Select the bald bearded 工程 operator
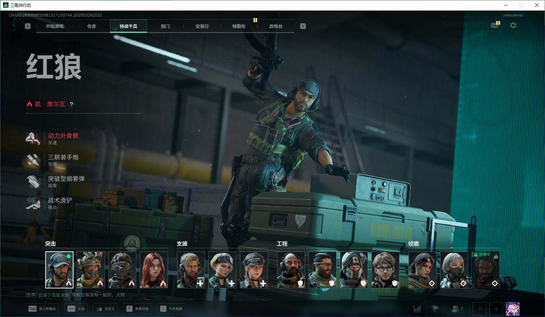Viewport: 545px width, 317px height. point(291,270)
